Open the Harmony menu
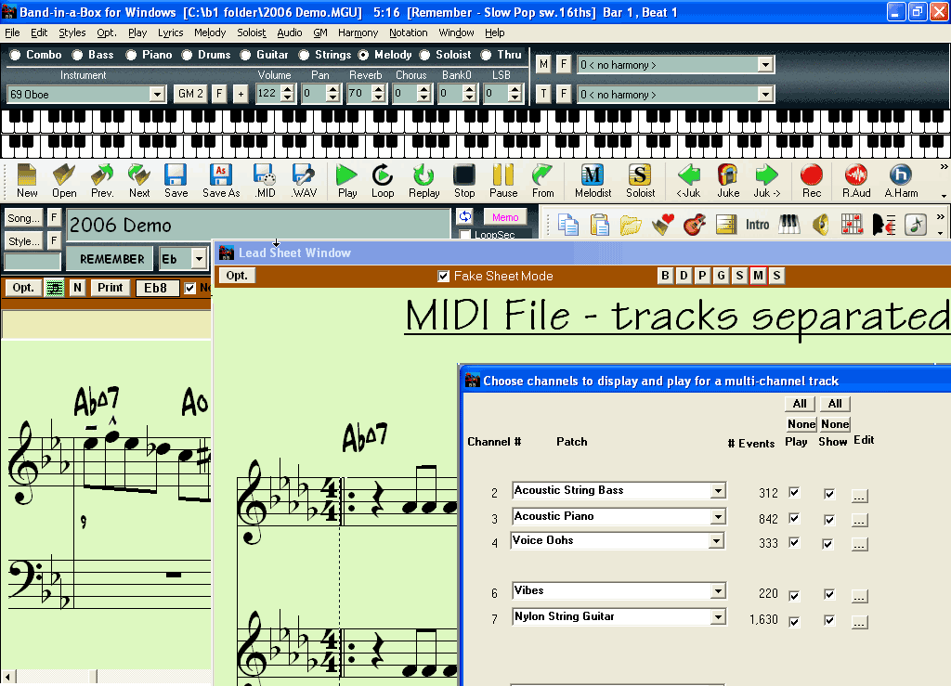 pos(358,32)
